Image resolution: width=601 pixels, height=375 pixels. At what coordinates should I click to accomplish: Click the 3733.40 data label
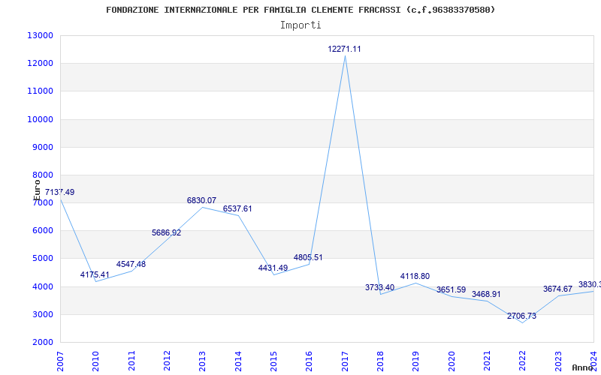point(380,287)
